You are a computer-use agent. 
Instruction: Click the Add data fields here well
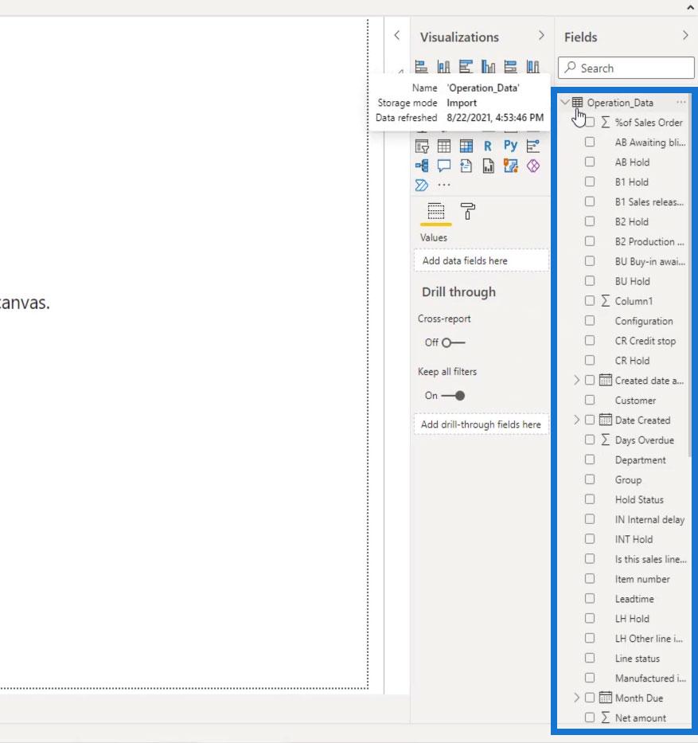point(482,260)
